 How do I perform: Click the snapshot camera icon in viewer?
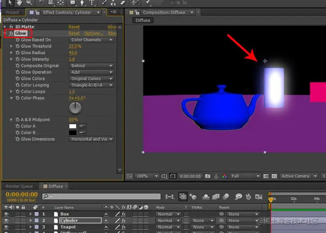pos(208,176)
